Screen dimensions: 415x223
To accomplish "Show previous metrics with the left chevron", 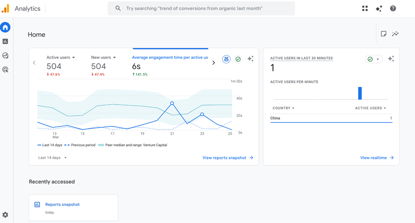I will tap(34, 63).
